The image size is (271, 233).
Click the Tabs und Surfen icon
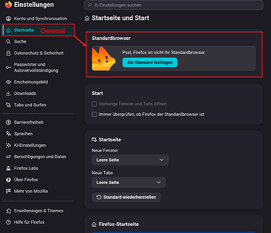coord(8,105)
